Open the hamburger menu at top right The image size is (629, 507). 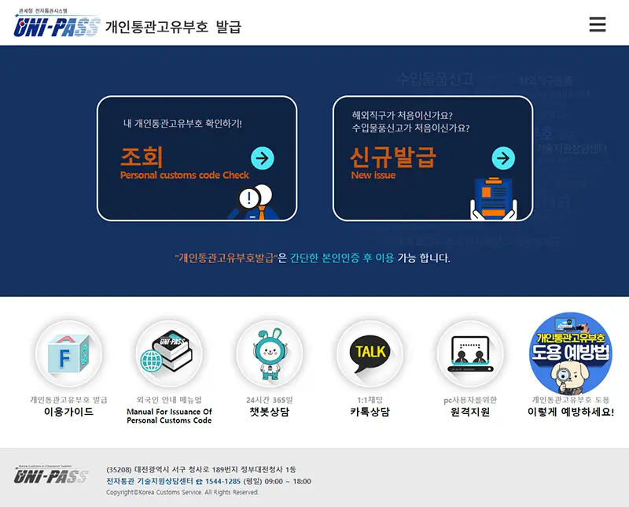[596, 24]
